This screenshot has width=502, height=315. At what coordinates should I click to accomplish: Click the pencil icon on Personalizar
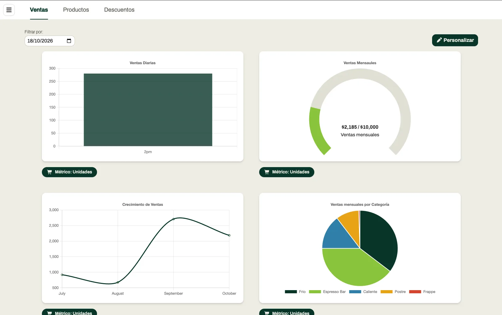click(x=439, y=40)
